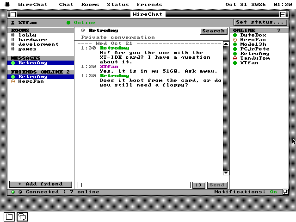Open the Friends menu
Image resolution: width=296 pixels, height=222 pixels.
149,4
